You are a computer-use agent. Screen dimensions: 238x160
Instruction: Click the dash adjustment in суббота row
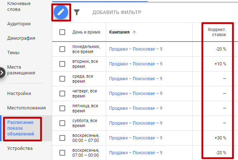pos(224,123)
